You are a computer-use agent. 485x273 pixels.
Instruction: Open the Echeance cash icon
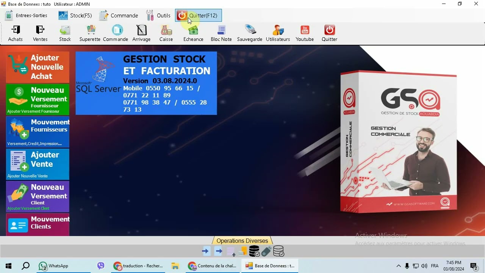tap(193, 33)
